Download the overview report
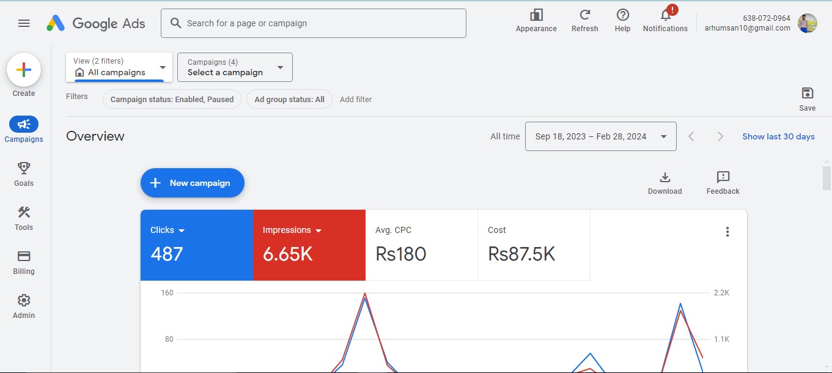This screenshot has width=832, height=373. click(x=664, y=178)
